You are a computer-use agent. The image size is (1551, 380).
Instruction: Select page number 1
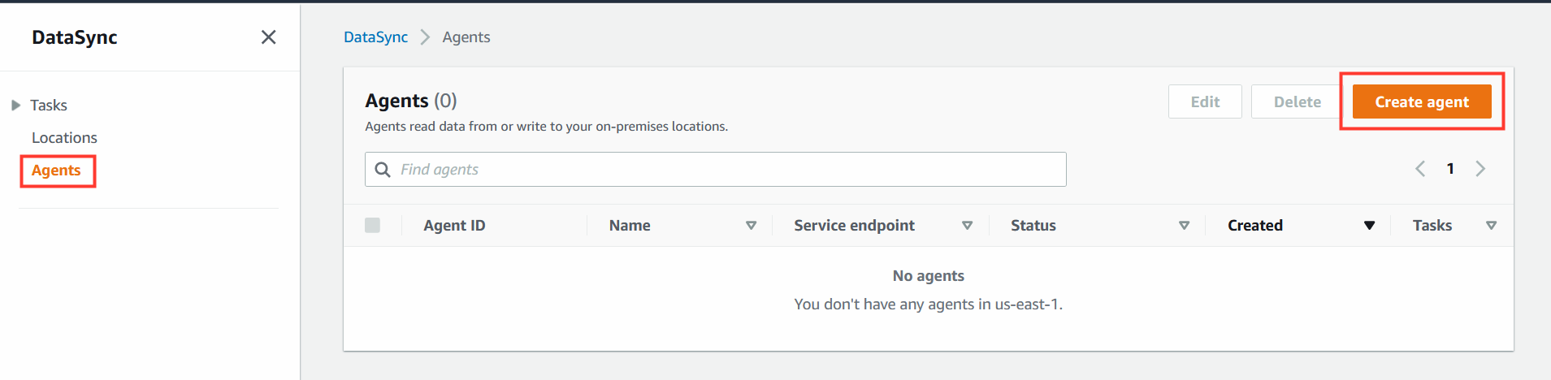coord(1450,169)
